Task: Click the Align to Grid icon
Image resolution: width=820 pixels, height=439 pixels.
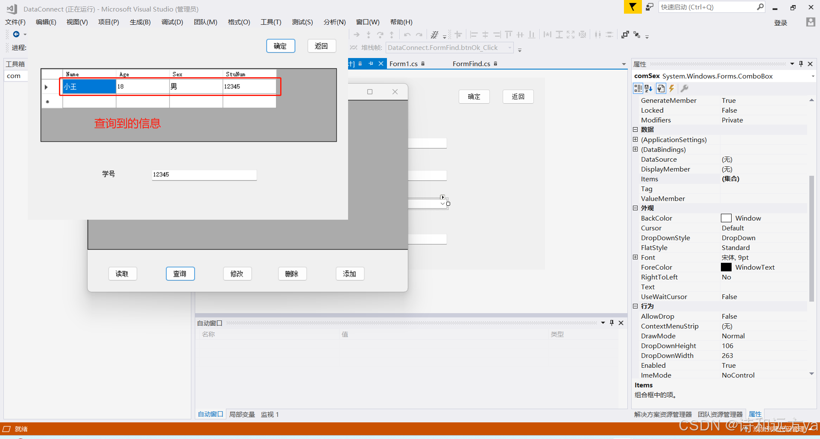Action: (458, 35)
